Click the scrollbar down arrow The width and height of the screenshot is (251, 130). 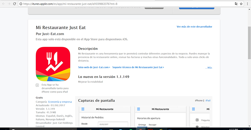coord(249,126)
